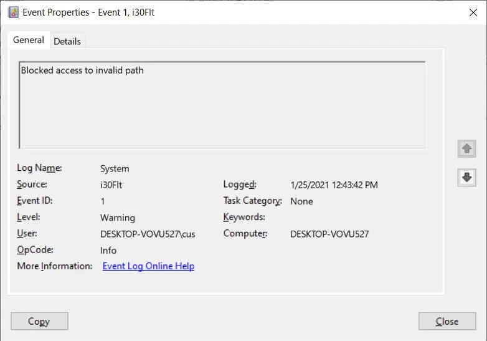Click the Source value 'i30Flt'

pos(111,185)
